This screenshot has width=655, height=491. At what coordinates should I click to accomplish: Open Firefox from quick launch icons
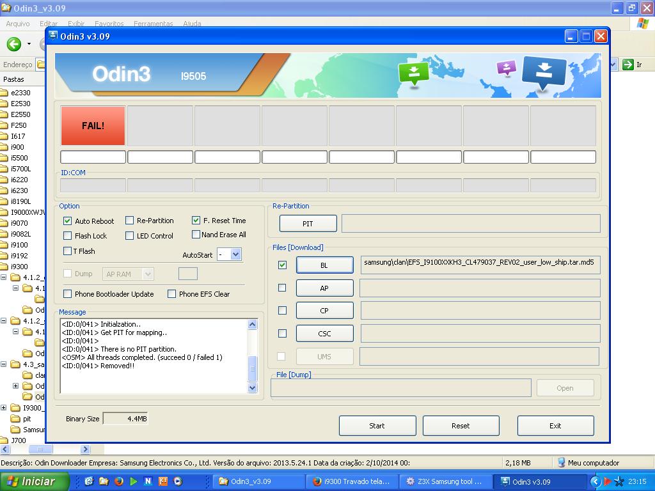click(118, 481)
